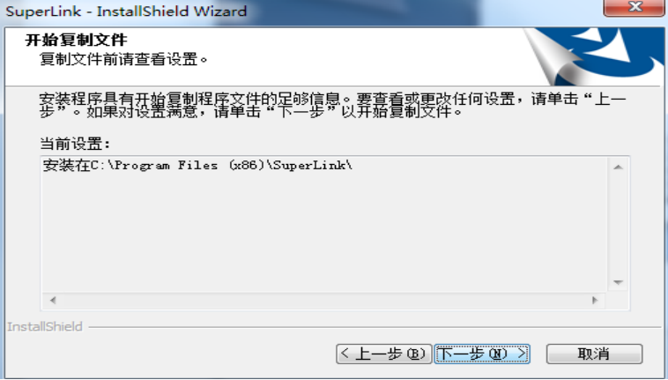Viewport: 668px width, 380px height.
Task: Click the 当前设置: label
Action: pos(75,144)
